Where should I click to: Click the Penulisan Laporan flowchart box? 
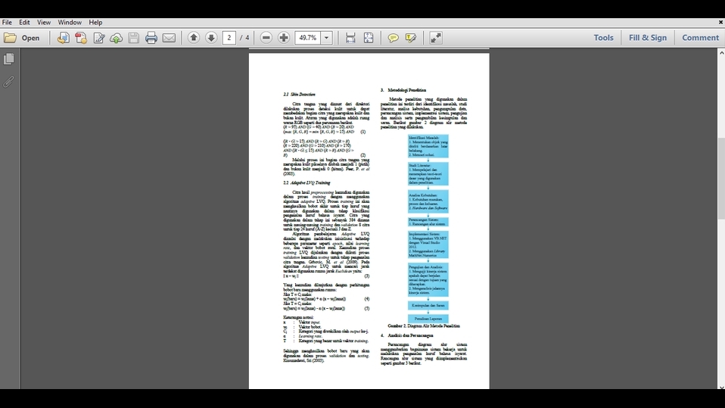pos(428,319)
